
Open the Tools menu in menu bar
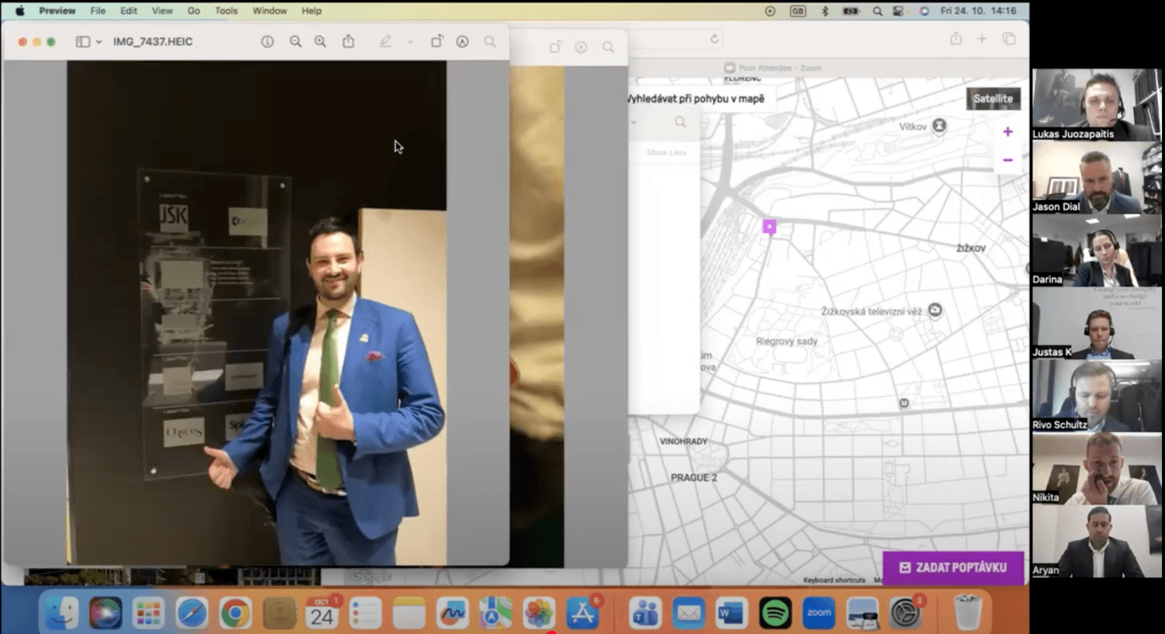click(x=226, y=11)
